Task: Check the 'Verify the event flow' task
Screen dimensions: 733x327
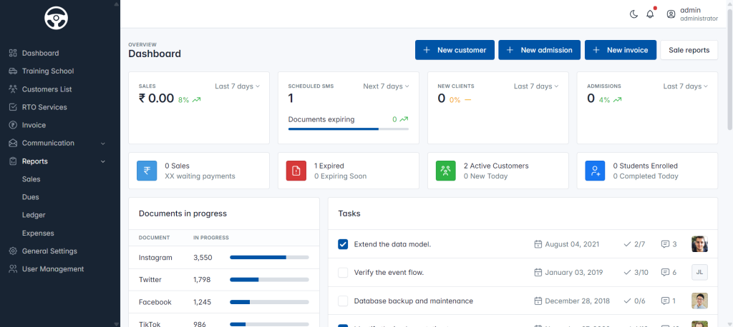Action: pos(343,272)
